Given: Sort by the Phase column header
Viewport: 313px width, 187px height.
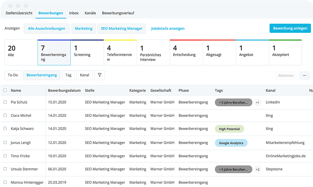Looking at the screenshot, I should click(x=184, y=90).
